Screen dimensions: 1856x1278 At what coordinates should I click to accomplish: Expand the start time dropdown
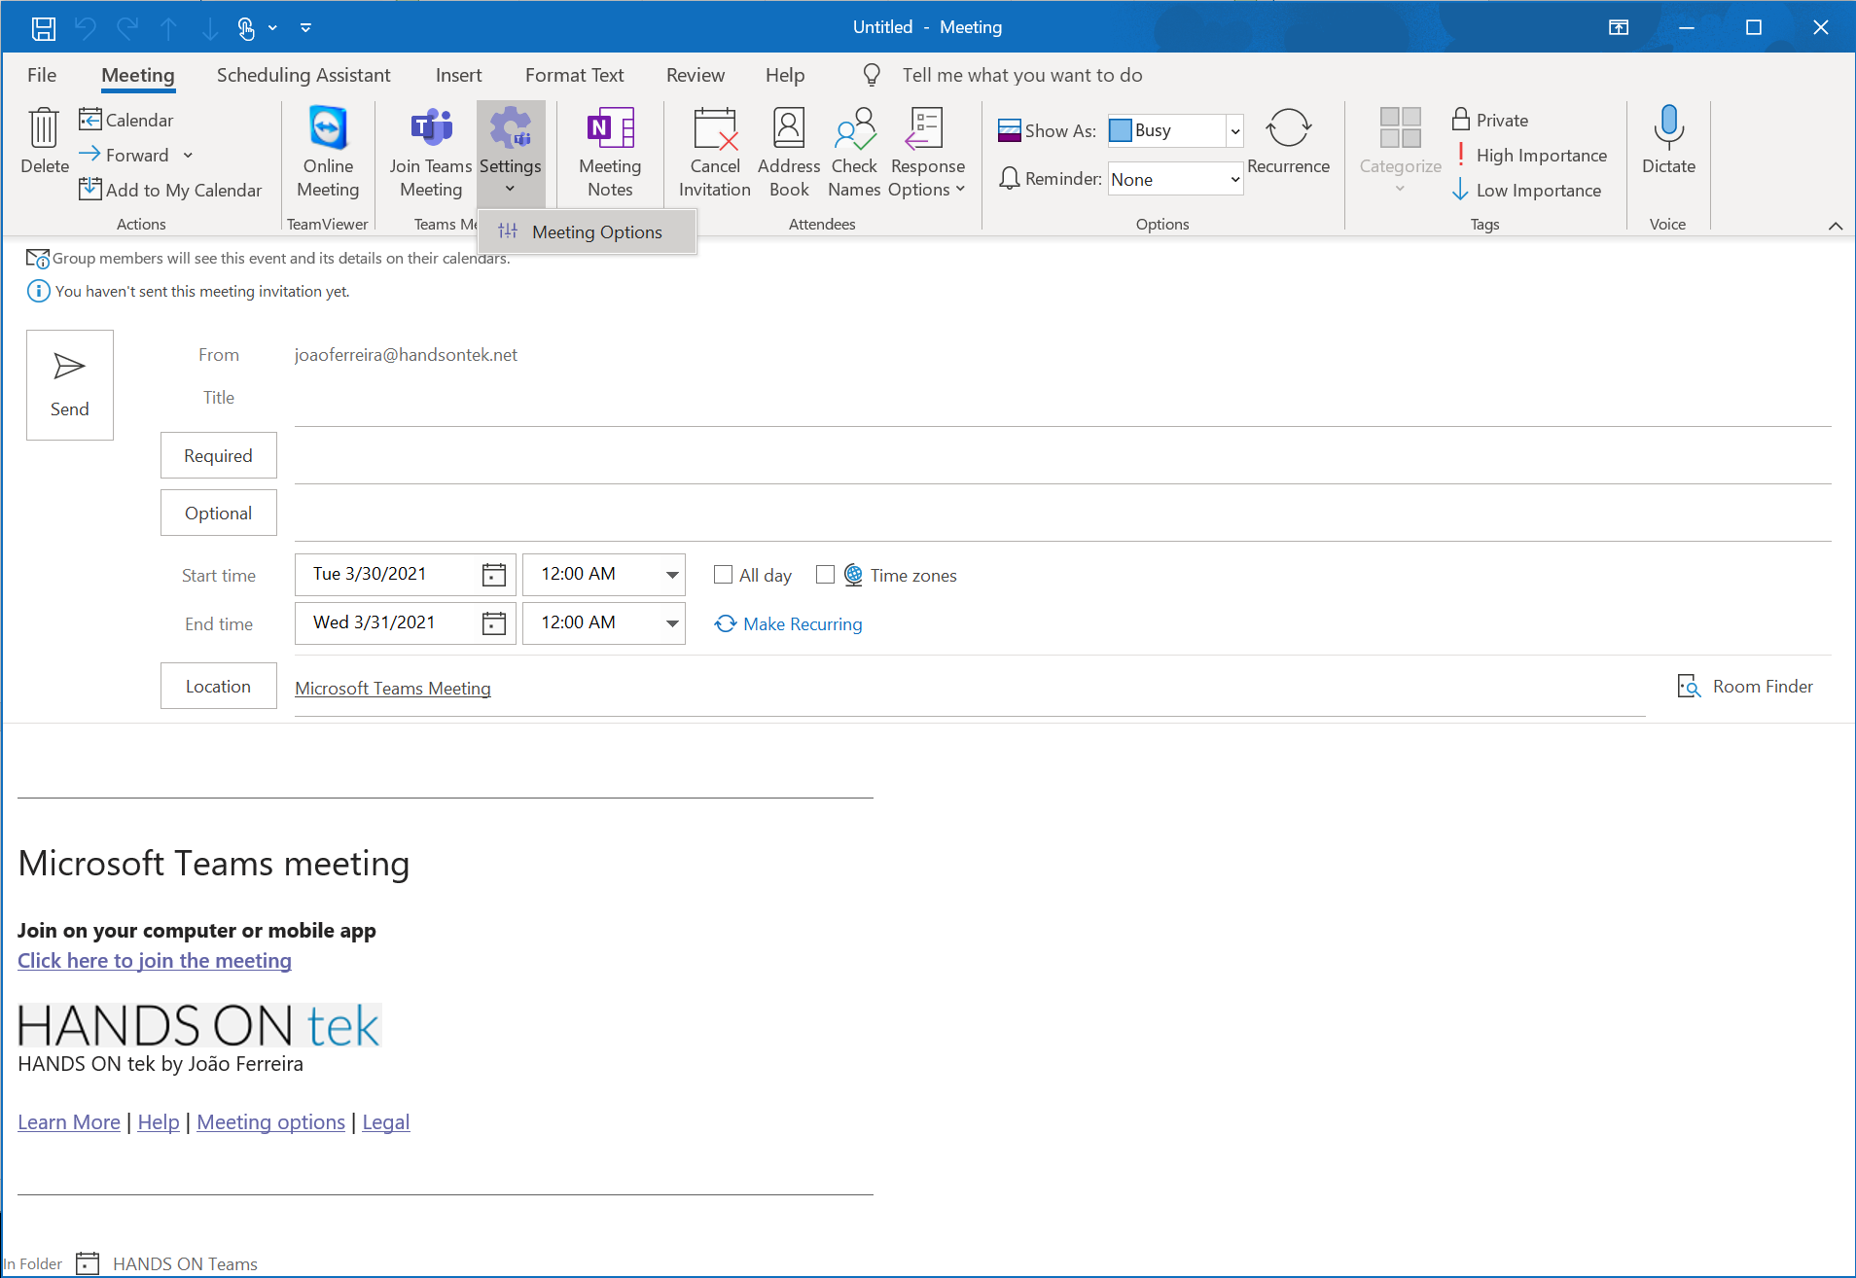(671, 574)
